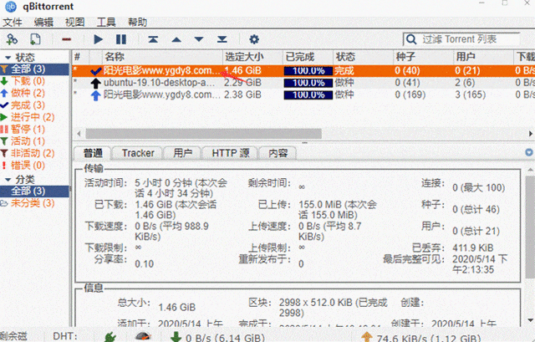The height and width of the screenshot is (342, 535).
Task: Switch to the 内容 tab
Action: pyautogui.click(x=278, y=153)
